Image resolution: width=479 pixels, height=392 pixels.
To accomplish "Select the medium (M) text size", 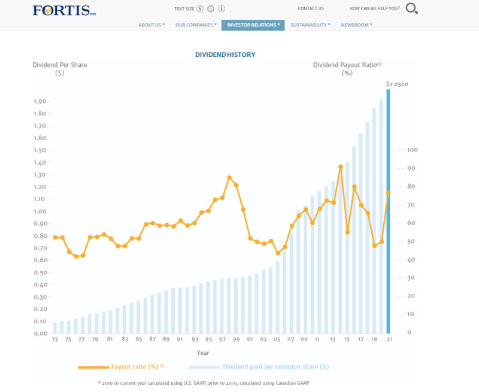I will (210, 9).
